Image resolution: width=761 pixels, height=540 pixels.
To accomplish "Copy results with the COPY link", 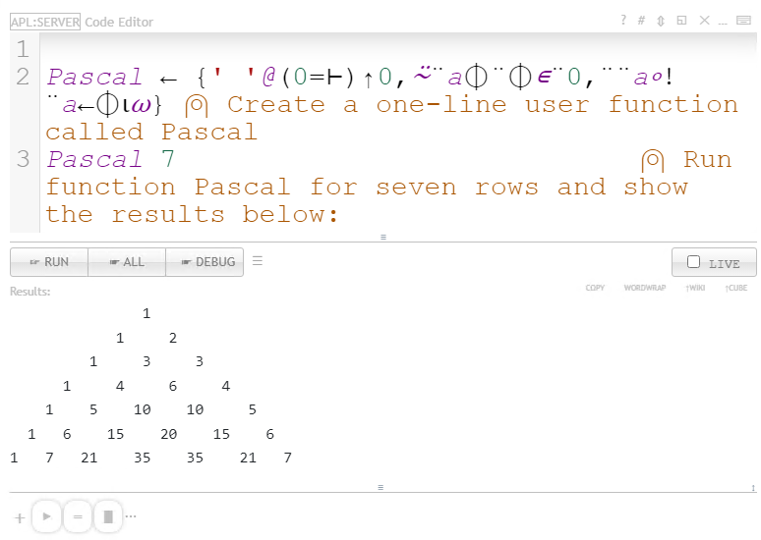I will pyautogui.click(x=595, y=289).
